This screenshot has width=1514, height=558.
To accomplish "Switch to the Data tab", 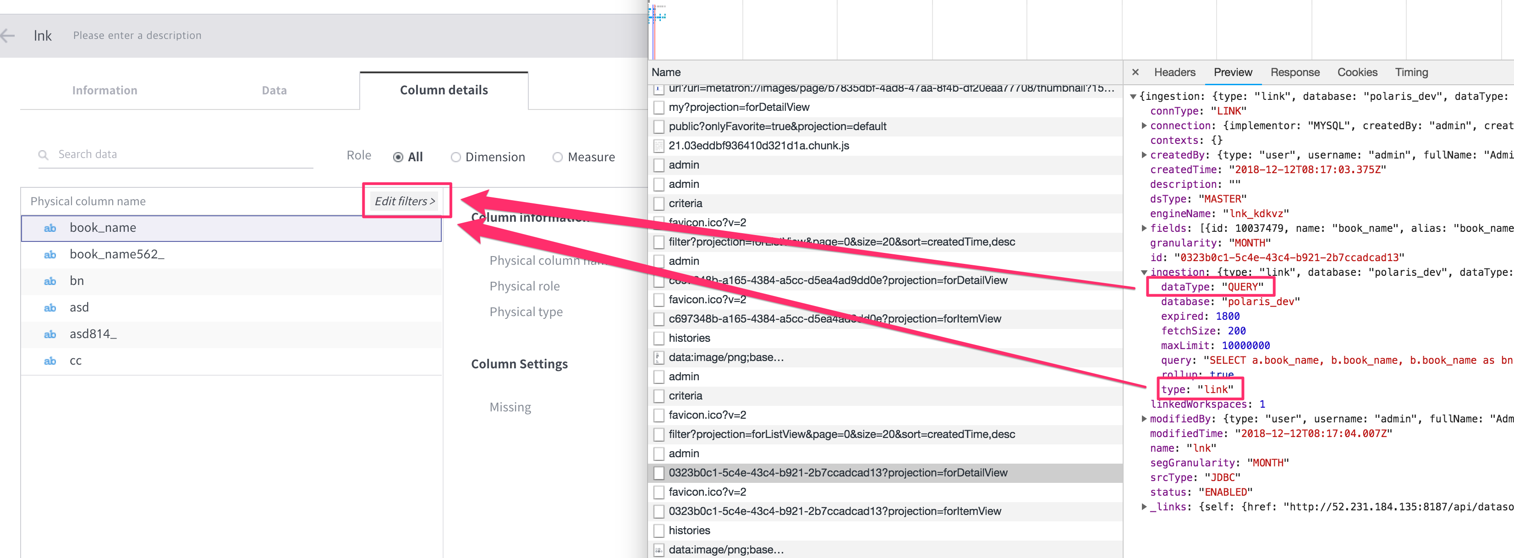I will click(274, 90).
